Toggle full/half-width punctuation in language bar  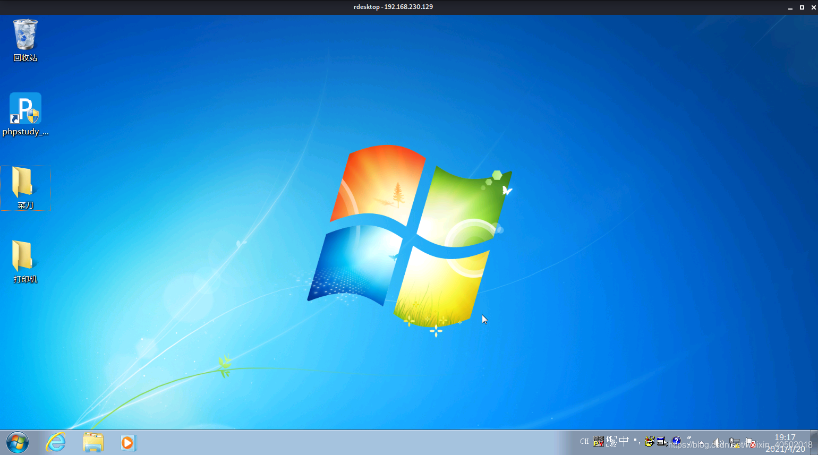click(x=637, y=441)
